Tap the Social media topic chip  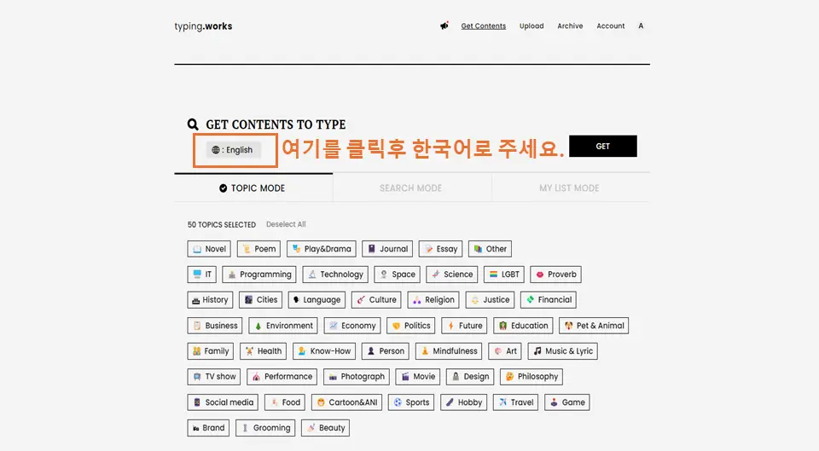click(x=223, y=402)
